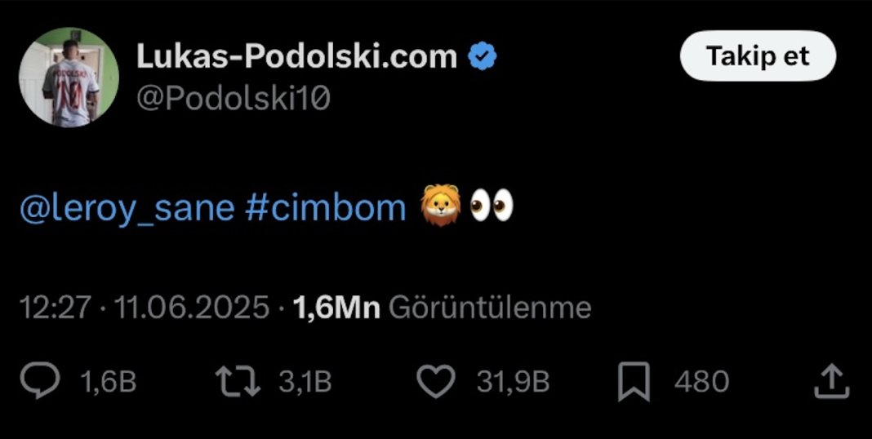Click the 1,6B replies count
Viewport: 872px width, 439px height.
pyautogui.click(x=109, y=382)
